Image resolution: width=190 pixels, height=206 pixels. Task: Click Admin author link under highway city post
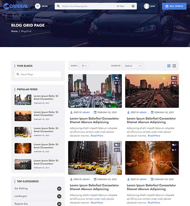(x=86, y=113)
